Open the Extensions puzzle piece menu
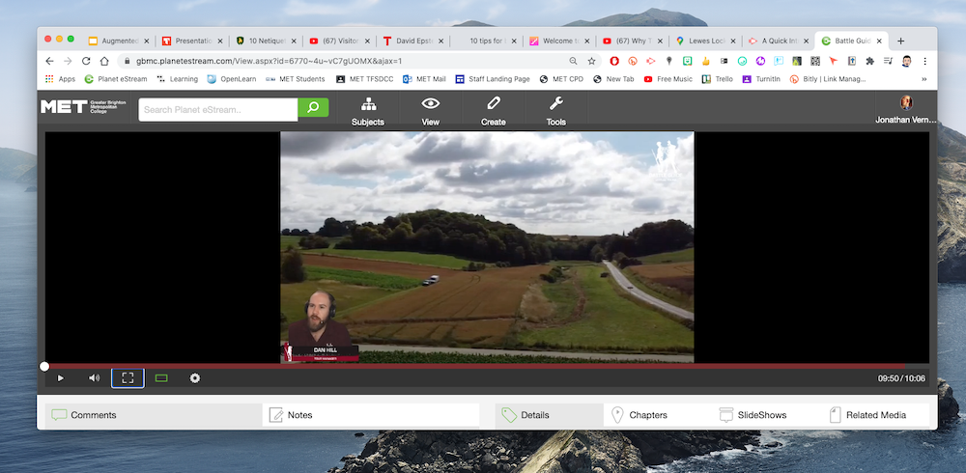The height and width of the screenshot is (473, 966). coord(870,61)
